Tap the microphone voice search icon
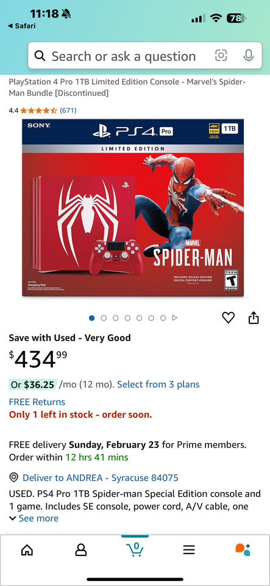Image resolution: width=270 pixels, height=586 pixels. click(x=249, y=56)
